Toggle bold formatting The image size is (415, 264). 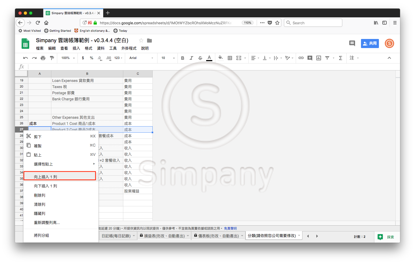[x=183, y=58]
